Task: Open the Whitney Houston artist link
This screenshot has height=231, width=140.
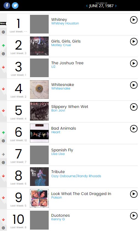Action: [x=65, y=23]
